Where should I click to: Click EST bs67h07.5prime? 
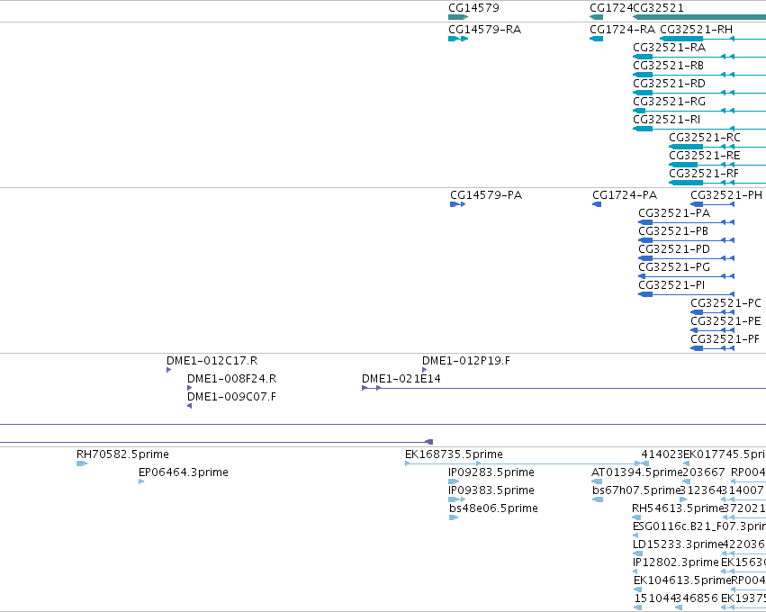pos(636,490)
